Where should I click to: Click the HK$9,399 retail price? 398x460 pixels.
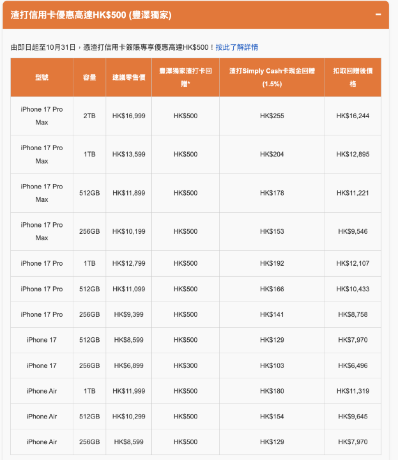coord(129,314)
